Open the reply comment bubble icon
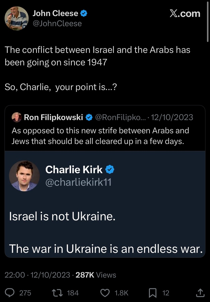The height and width of the screenshot is (302, 210). (x=10, y=293)
